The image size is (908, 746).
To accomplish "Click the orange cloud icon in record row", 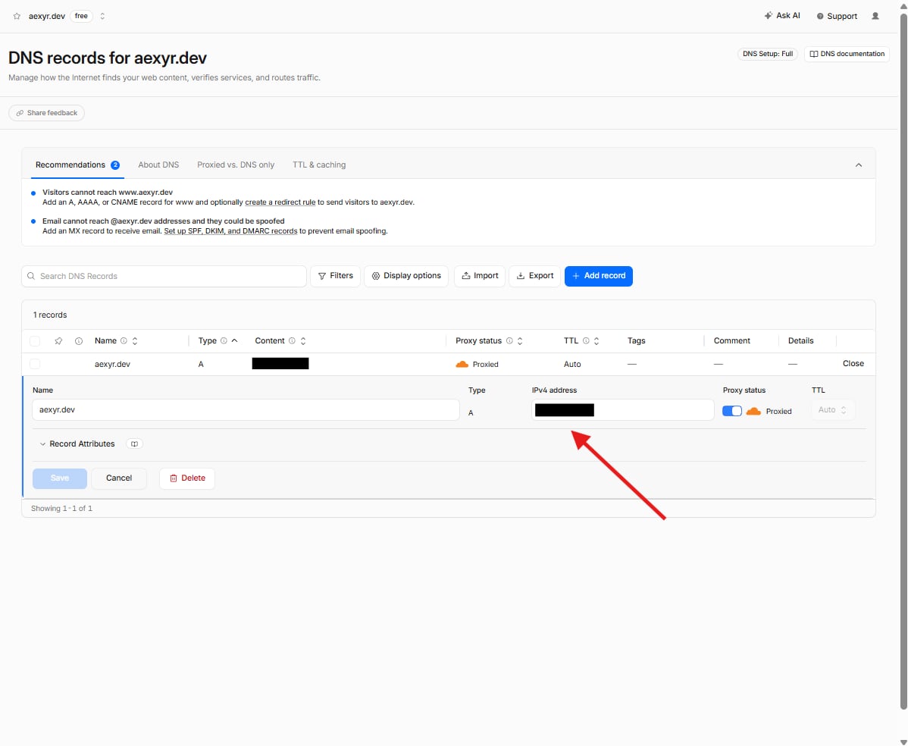I will [462, 365].
